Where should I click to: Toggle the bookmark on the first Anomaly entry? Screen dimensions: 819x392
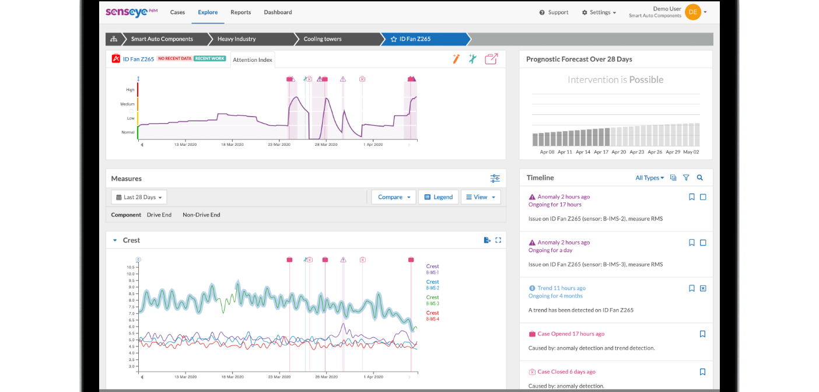692,197
